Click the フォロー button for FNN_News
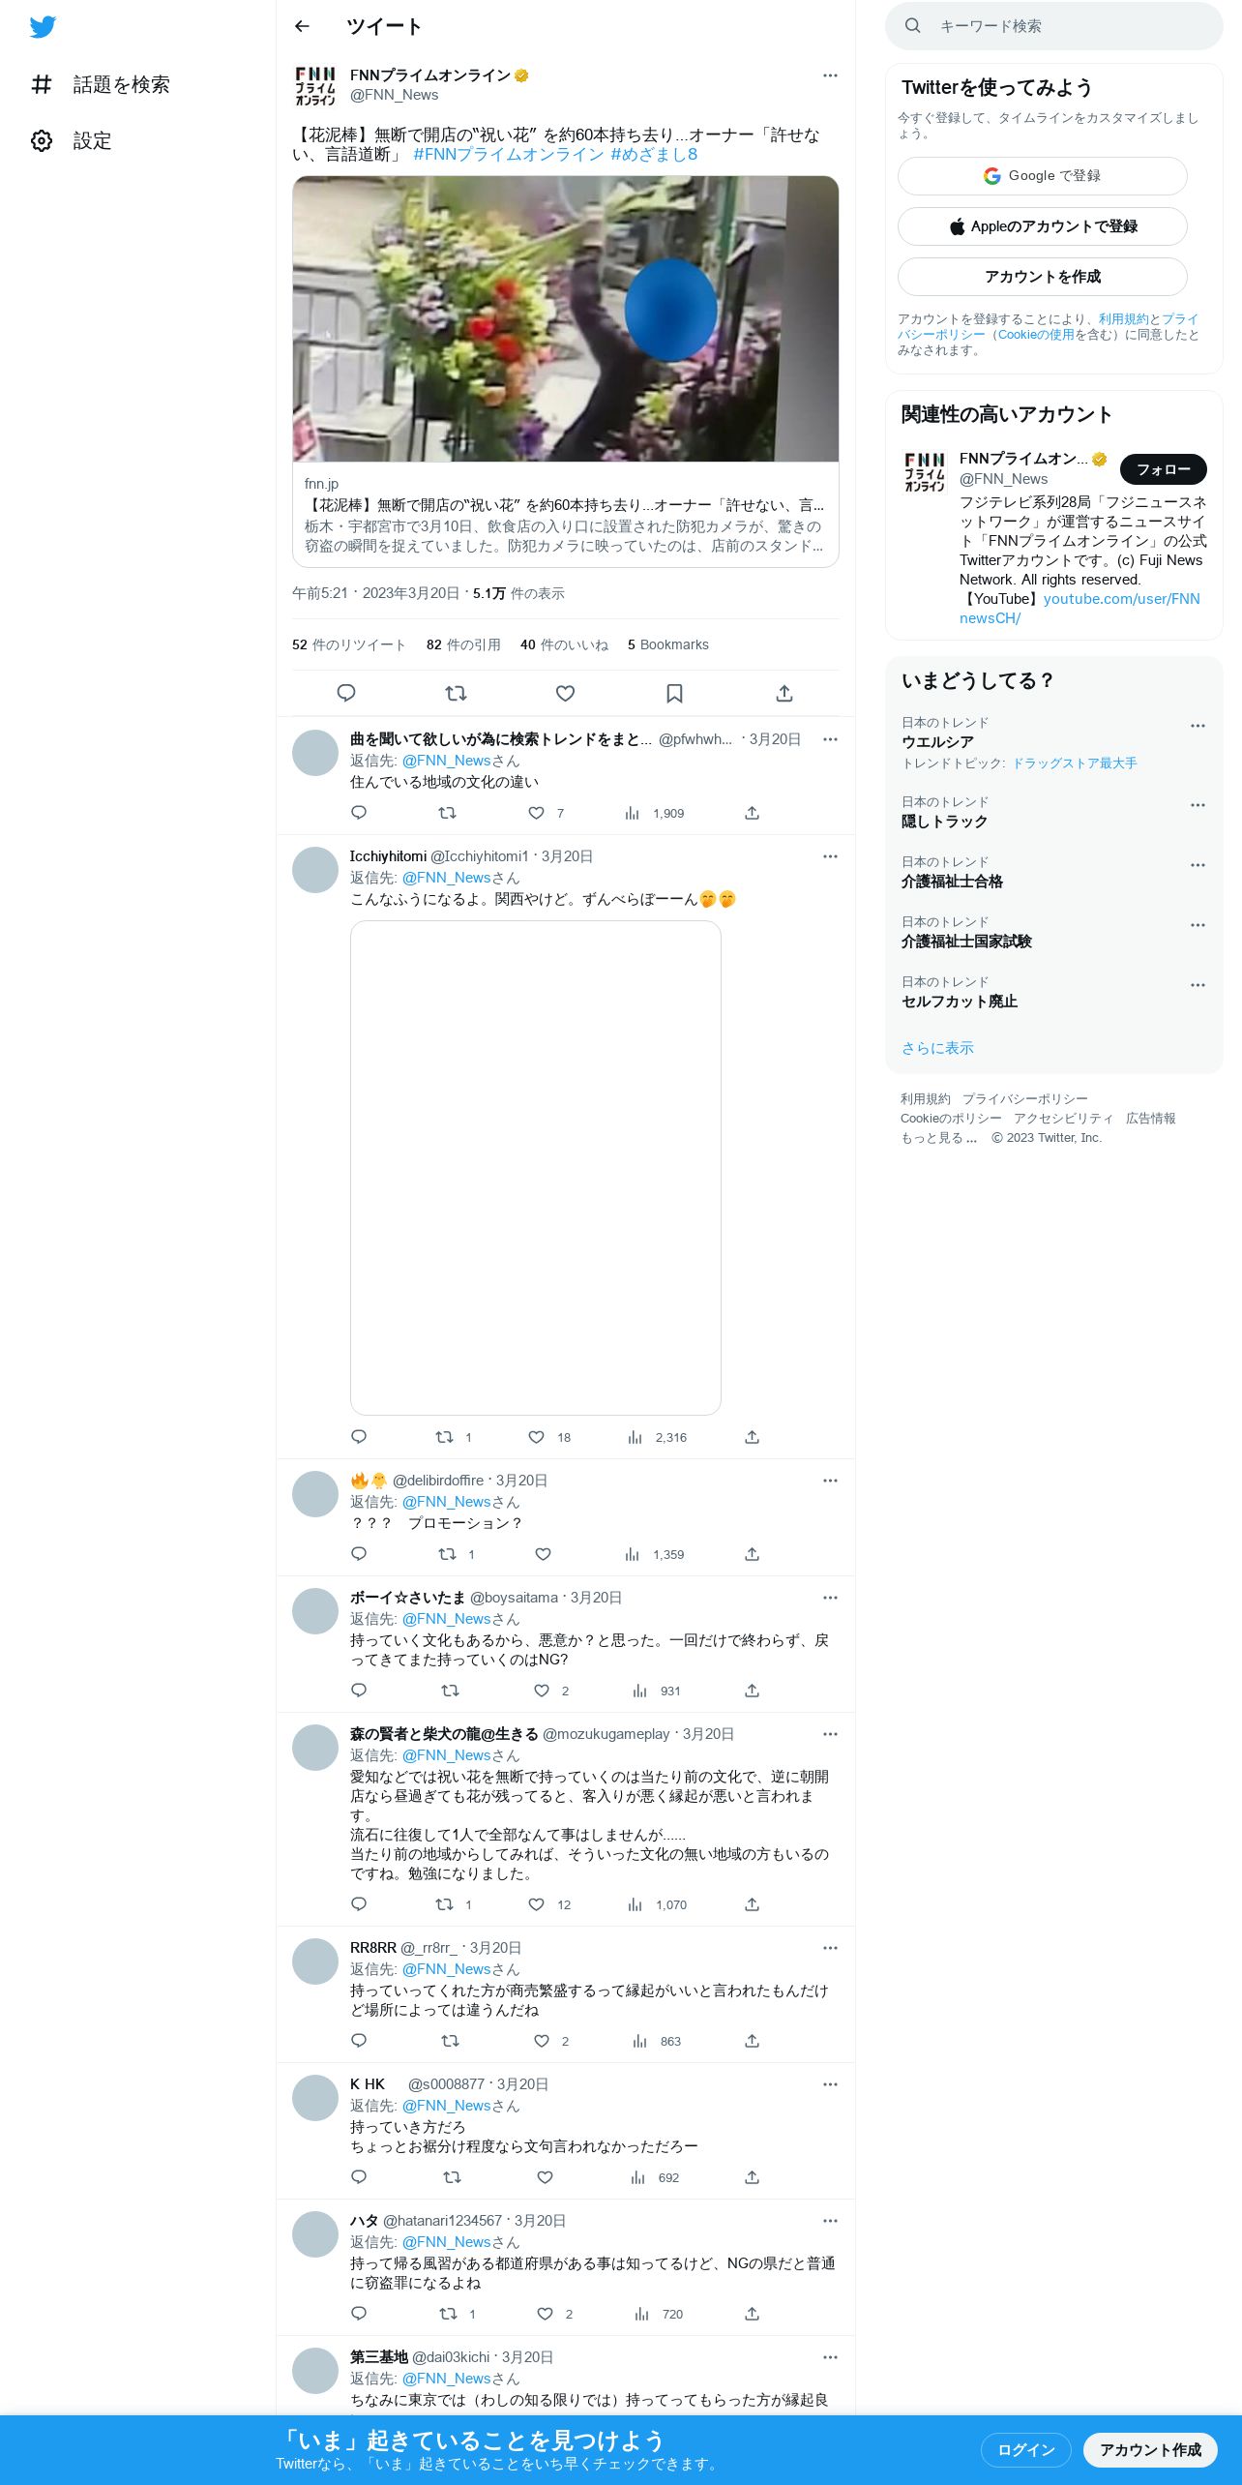 [x=1163, y=469]
